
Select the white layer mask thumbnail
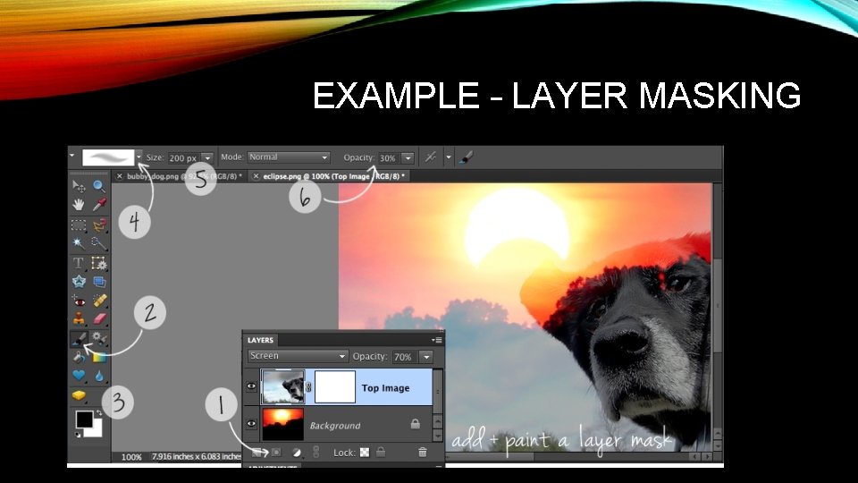tap(335, 387)
